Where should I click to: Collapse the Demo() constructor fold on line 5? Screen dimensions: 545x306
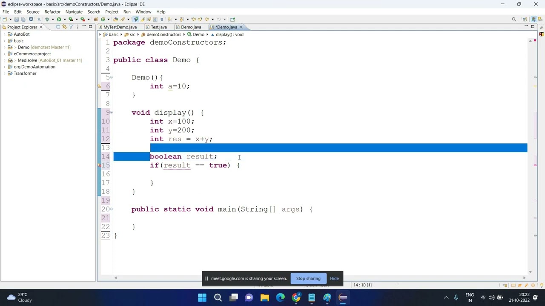point(112,77)
